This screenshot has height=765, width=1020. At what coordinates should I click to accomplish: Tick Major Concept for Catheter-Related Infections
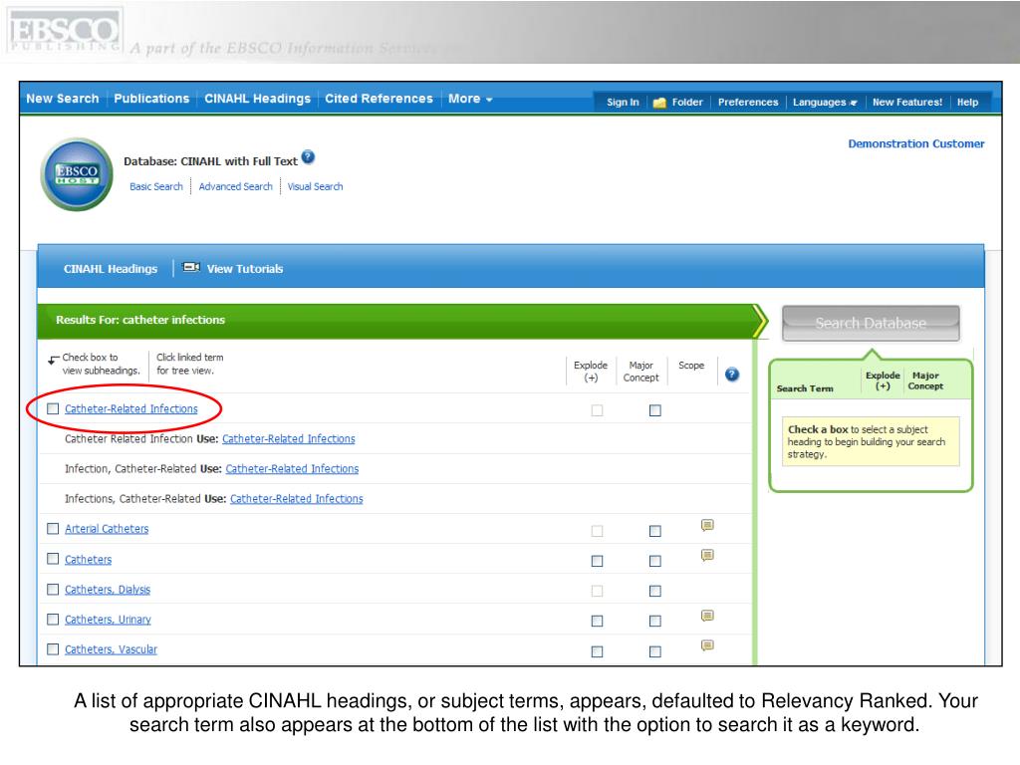(x=655, y=410)
